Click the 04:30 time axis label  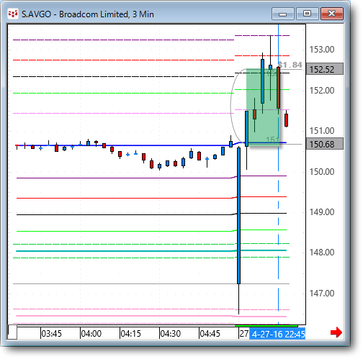coord(170,334)
